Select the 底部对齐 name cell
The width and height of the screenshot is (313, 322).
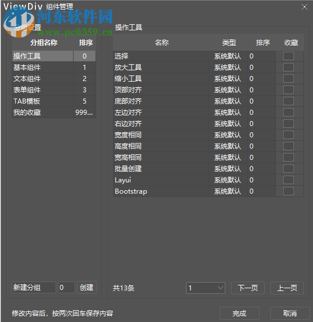(x=161, y=101)
